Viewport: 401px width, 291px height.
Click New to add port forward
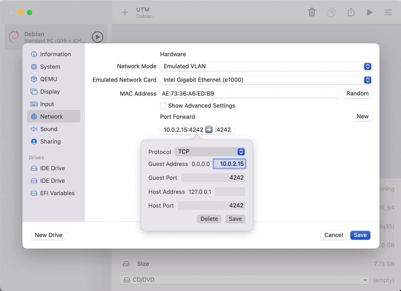pos(362,116)
